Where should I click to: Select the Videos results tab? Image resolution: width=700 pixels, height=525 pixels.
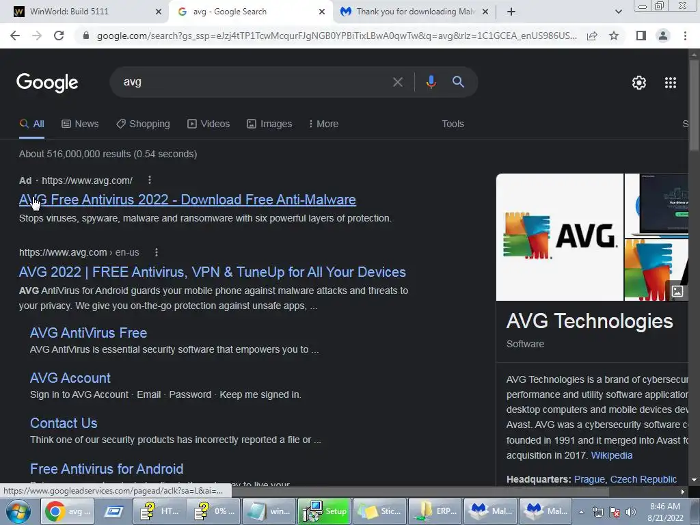pos(208,124)
